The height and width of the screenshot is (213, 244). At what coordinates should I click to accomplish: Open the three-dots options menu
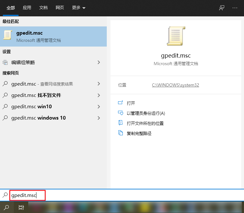[x=235, y=8]
